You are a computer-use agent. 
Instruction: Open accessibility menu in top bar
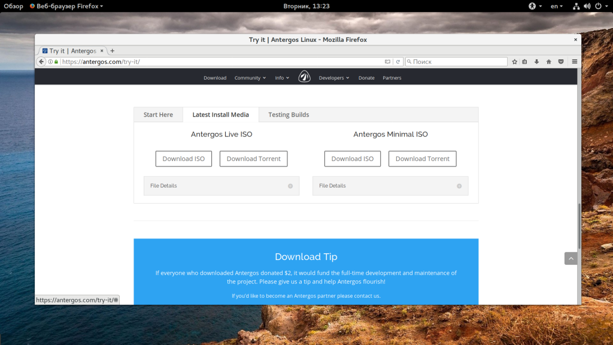tap(535, 6)
